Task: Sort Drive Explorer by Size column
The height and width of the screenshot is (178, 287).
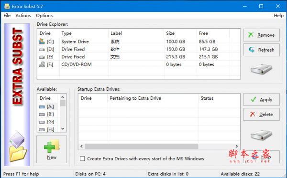Action: click(x=180, y=33)
